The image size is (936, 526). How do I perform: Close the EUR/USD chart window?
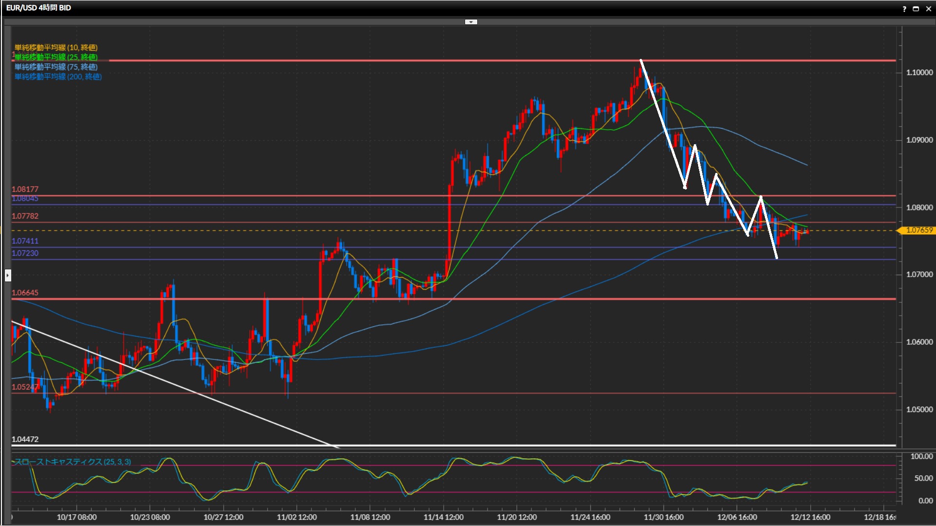(x=928, y=9)
